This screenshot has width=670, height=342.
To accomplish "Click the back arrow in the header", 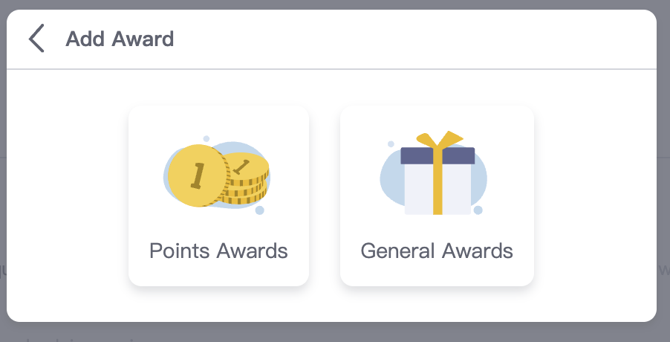I will tap(36, 39).
